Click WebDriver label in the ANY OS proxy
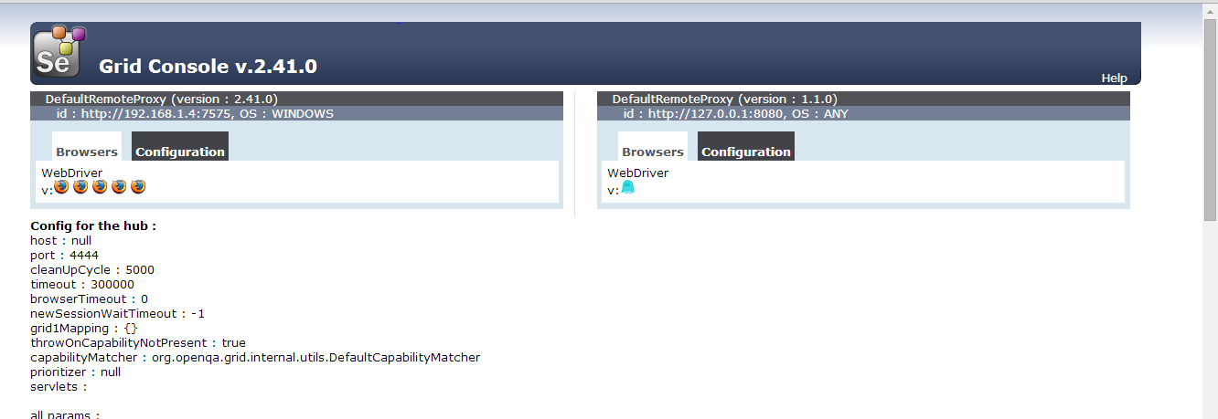 [x=638, y=173]
